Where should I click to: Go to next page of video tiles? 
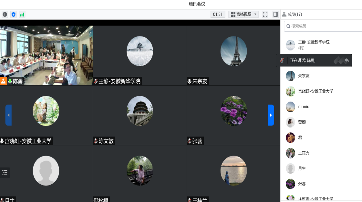pos(271,115)
